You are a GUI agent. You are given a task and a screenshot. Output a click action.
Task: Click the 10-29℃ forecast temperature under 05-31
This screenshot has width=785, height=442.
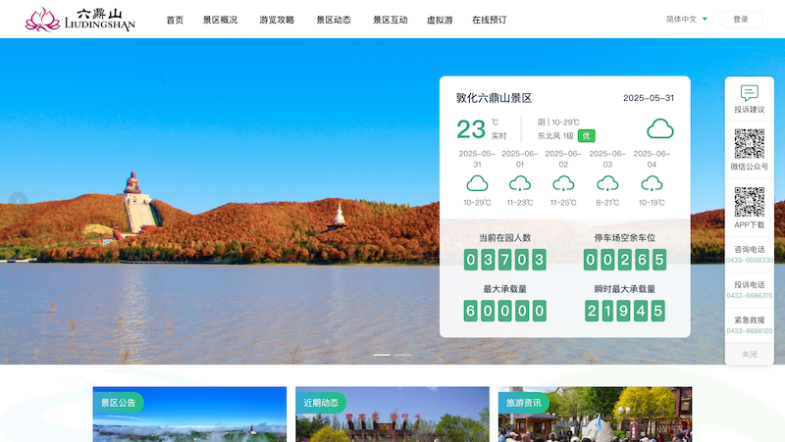coord(477,203)
